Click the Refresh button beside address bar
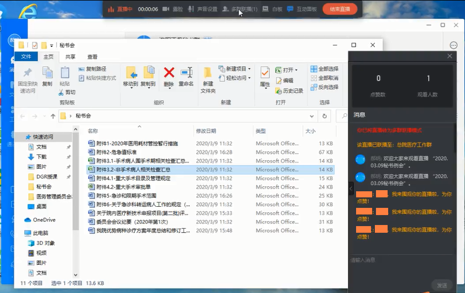 pos(325,116)
